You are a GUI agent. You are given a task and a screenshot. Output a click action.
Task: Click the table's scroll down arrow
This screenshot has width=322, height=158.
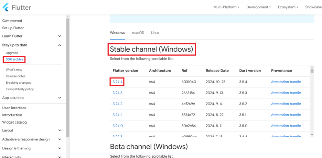(312, 135)
